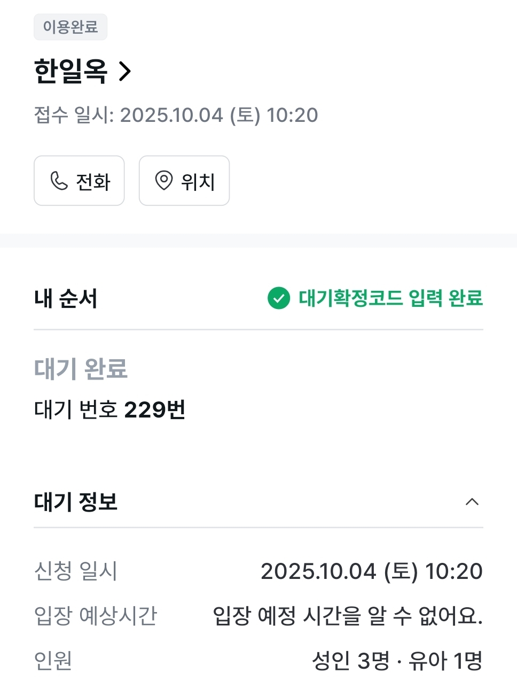Tap the 대기 정보 section header
517x696 pixels.
tap(258, 502)
